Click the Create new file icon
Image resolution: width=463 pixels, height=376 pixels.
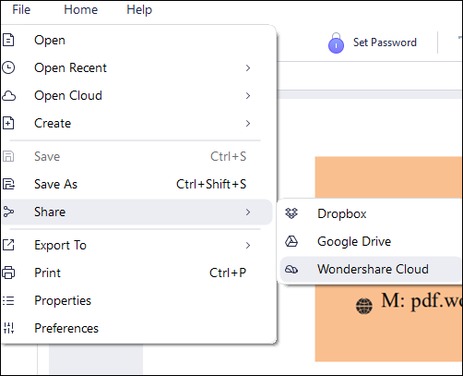(8, 123)
